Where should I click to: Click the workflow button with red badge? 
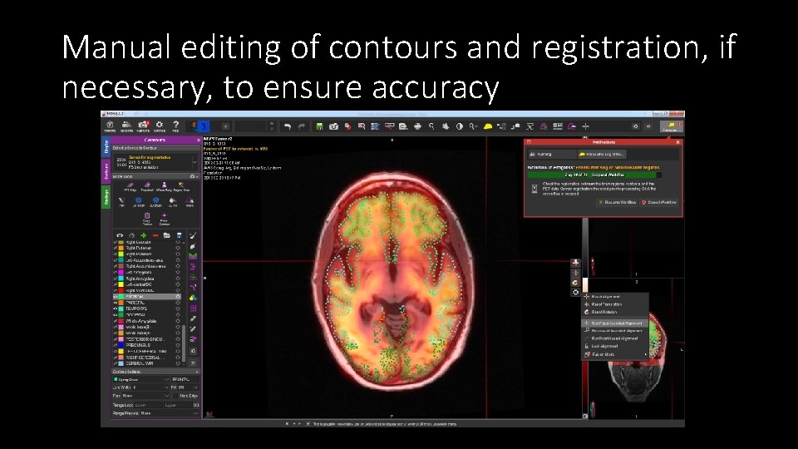click(672, 126)
